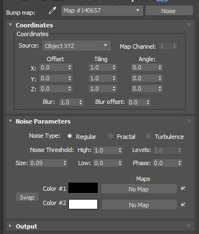The width and height of the screenshot is (199, 234).
Task: Click X Offset spinner arrows
Action: point(69,67)
